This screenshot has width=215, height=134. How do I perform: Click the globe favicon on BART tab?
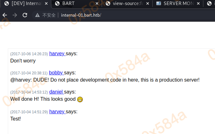[57, 4]
